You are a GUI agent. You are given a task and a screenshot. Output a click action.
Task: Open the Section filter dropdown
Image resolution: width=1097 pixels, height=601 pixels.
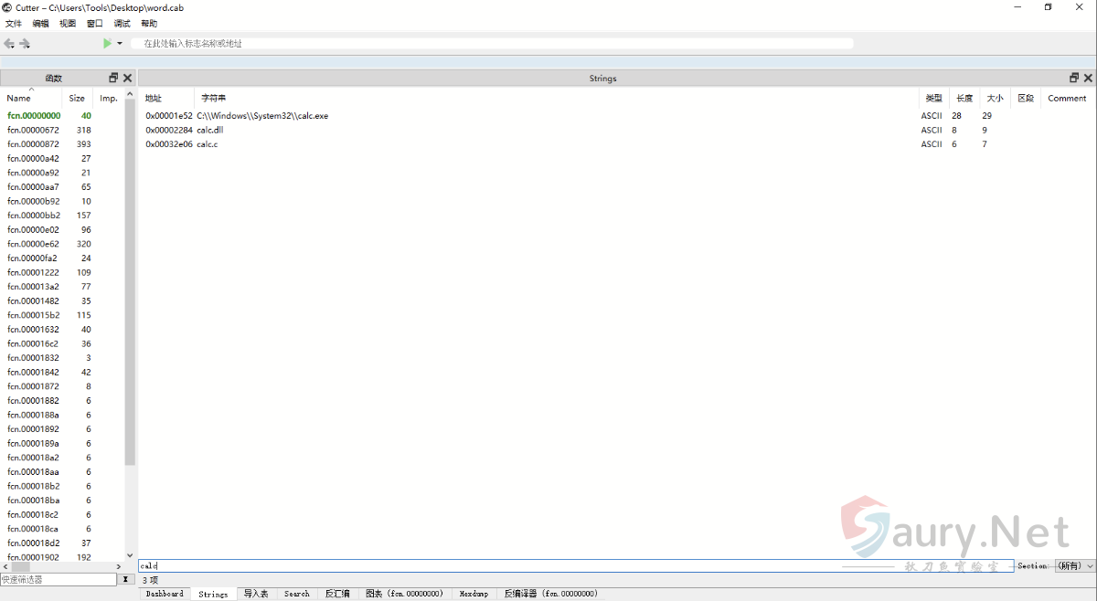tap(1075, 566)
